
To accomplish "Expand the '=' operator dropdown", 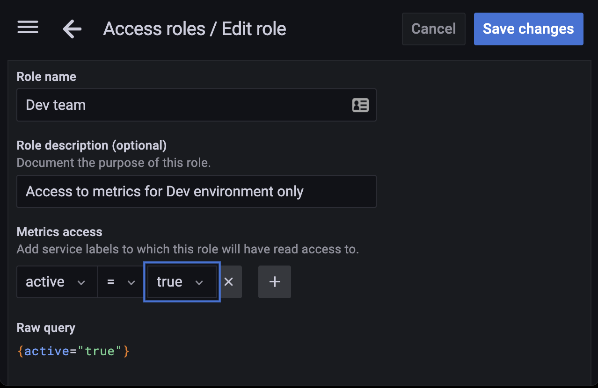I will click(x=120, y=282).
